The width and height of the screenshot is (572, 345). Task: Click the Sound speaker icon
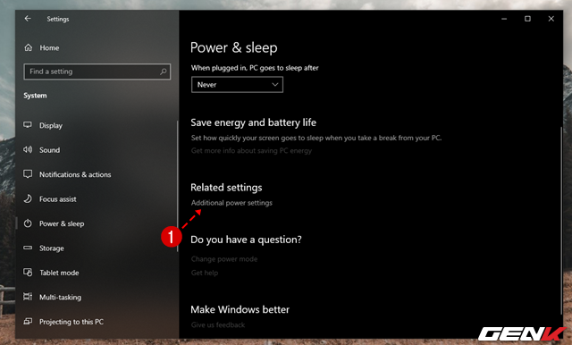pos(28,149)
